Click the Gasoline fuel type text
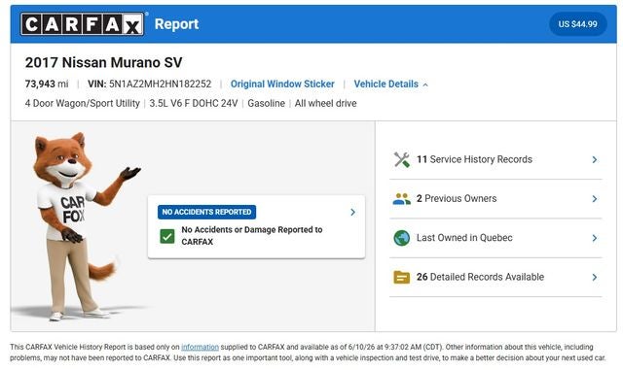Viewport: 623px width, 370px height. pyautogui.click(x=266, y=104)
